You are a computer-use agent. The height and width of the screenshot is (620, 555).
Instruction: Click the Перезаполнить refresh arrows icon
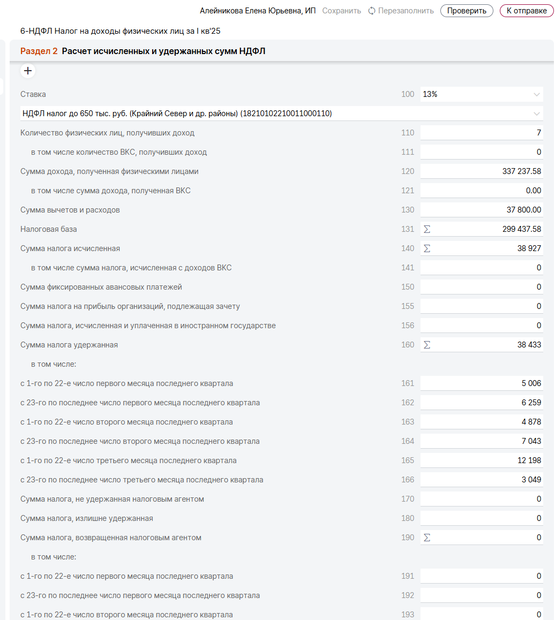(372, 11)
